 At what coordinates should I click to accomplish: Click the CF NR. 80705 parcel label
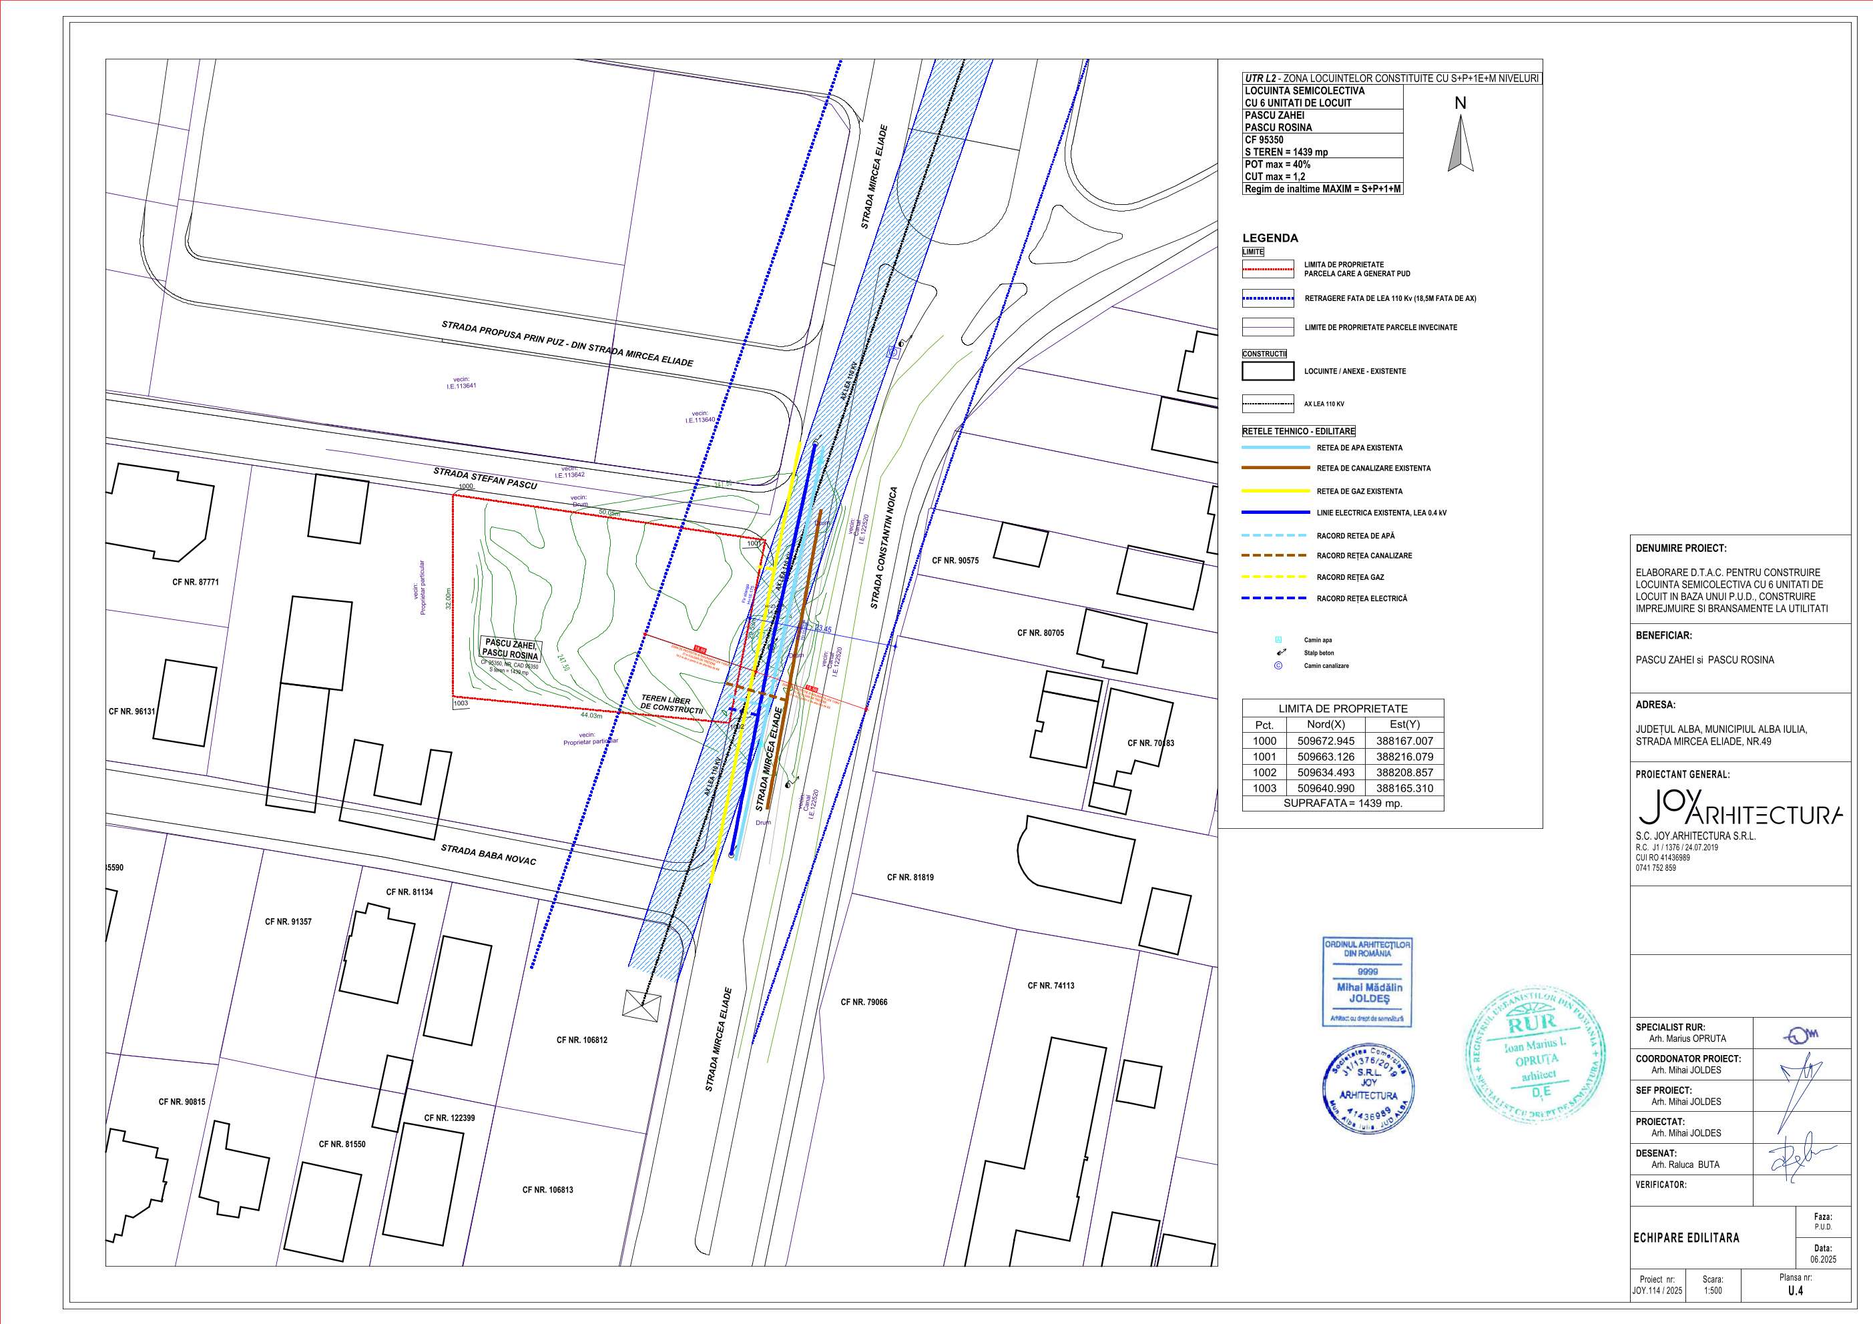[x=1040, y=633]
